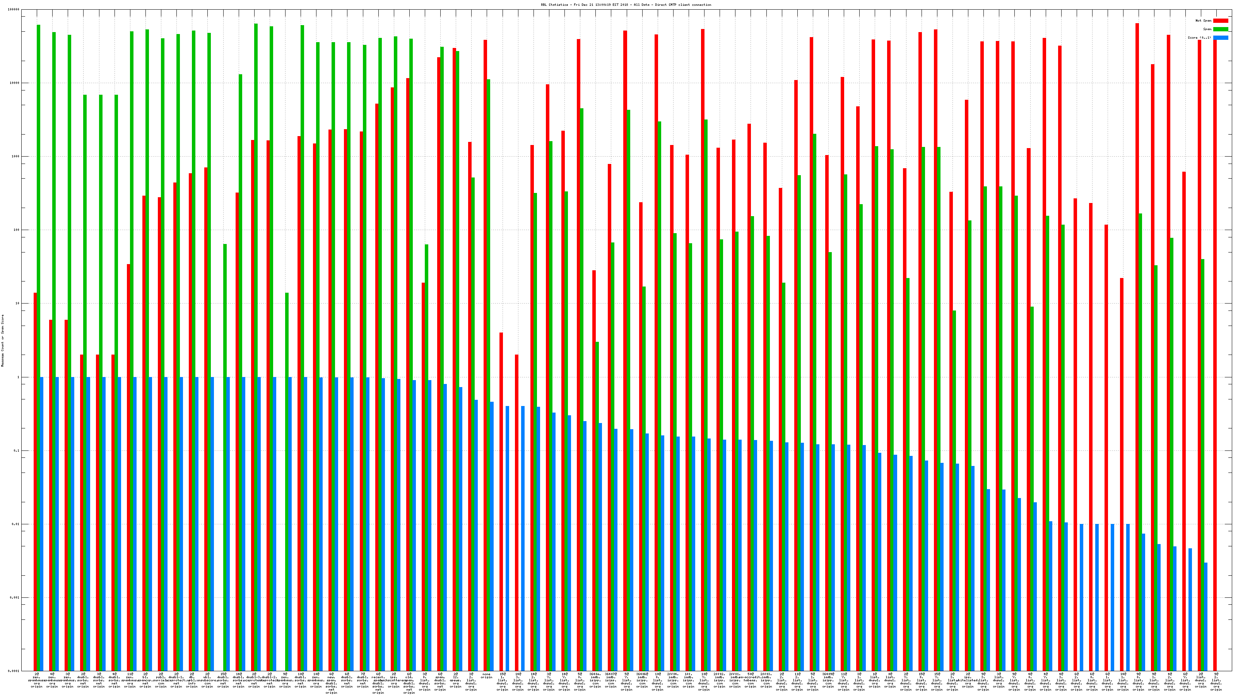Click the bl.spamcop.net origin x-axis label
Image resolution: width=1238 pixels, height=696 pixels.
point(145,680)
